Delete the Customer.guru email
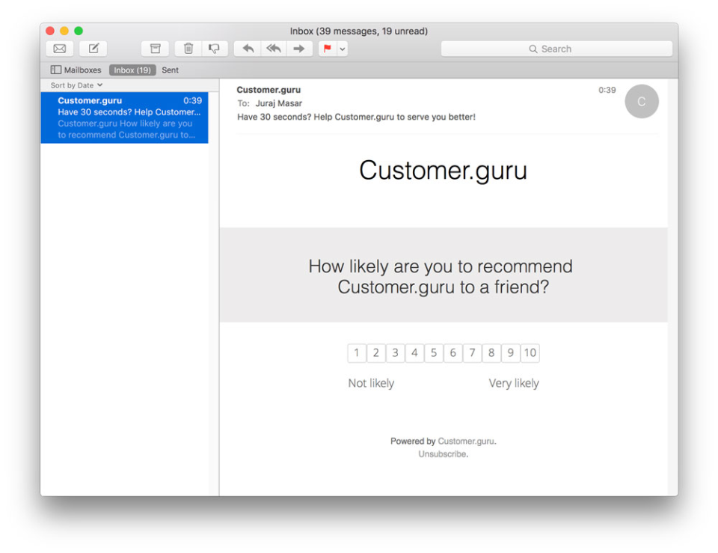 [x=188, y=48]
